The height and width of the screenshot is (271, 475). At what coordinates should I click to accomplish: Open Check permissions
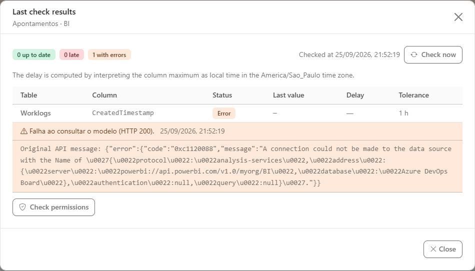[x=53, y=207]
